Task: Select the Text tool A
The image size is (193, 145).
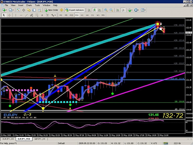Action: point(42,15)
